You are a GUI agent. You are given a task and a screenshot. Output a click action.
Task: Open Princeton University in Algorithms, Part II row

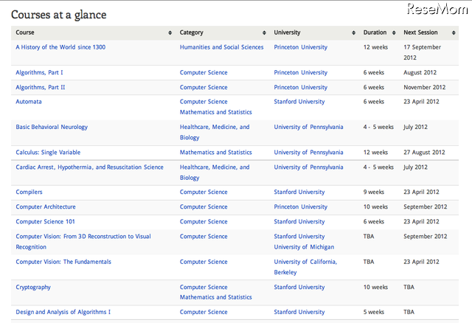tap(300, 87)
